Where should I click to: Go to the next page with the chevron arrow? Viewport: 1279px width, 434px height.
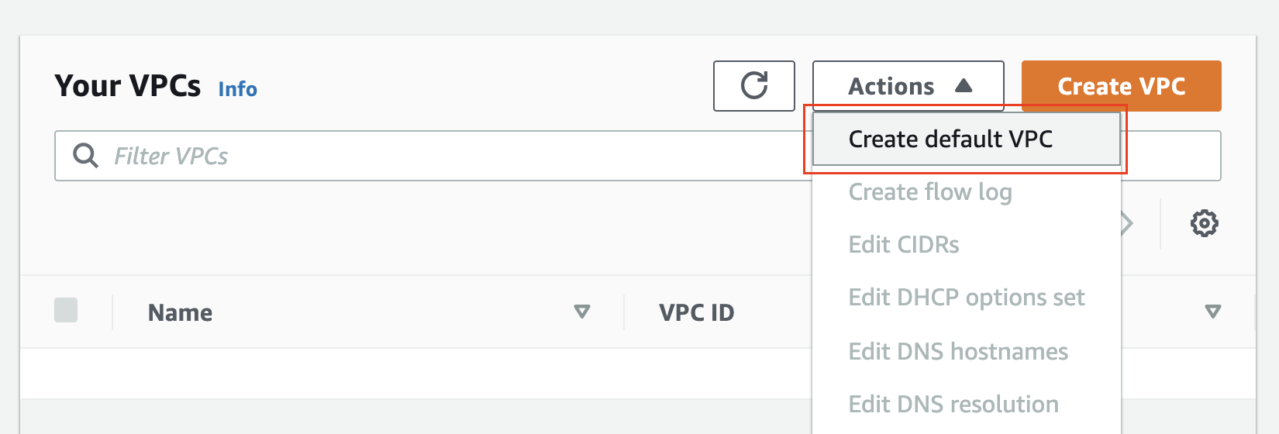(x=1127, y=224)
